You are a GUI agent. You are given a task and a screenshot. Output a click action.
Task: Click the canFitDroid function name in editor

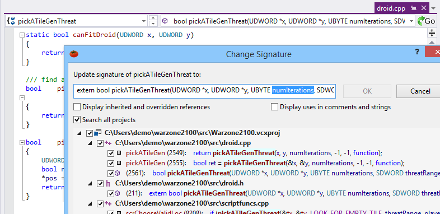[94, 35]
